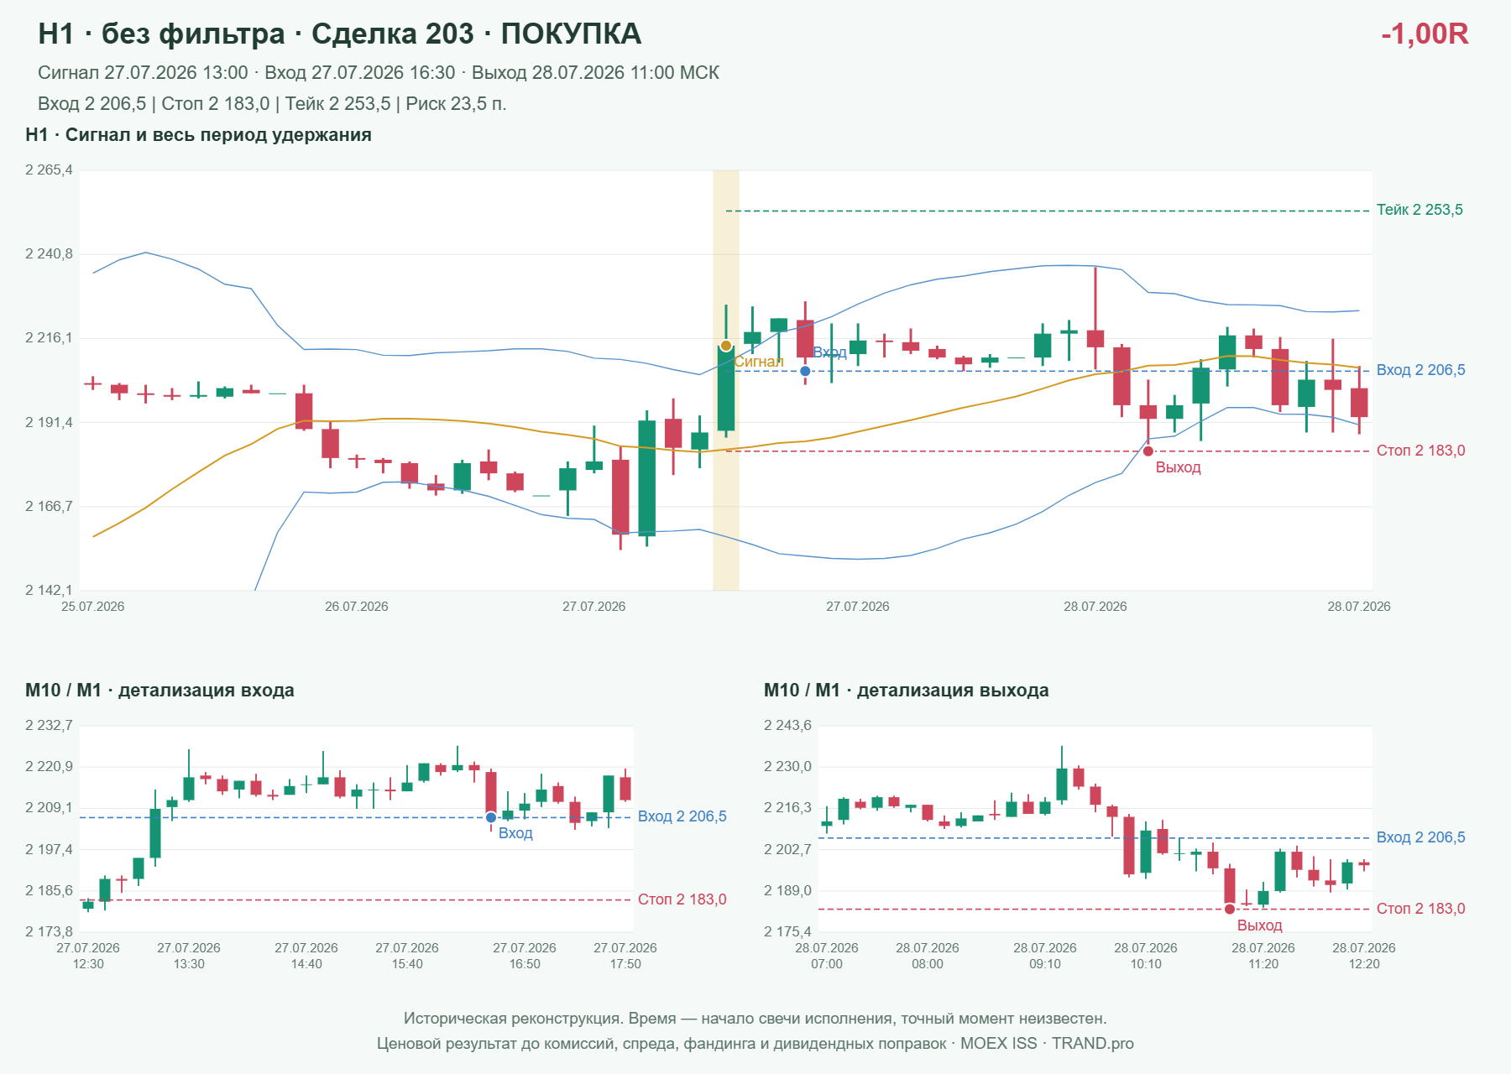Screen dimensions: 1511x1074
Task: Click the signal/entry/exit timestamps line
Action: point(379,73)
